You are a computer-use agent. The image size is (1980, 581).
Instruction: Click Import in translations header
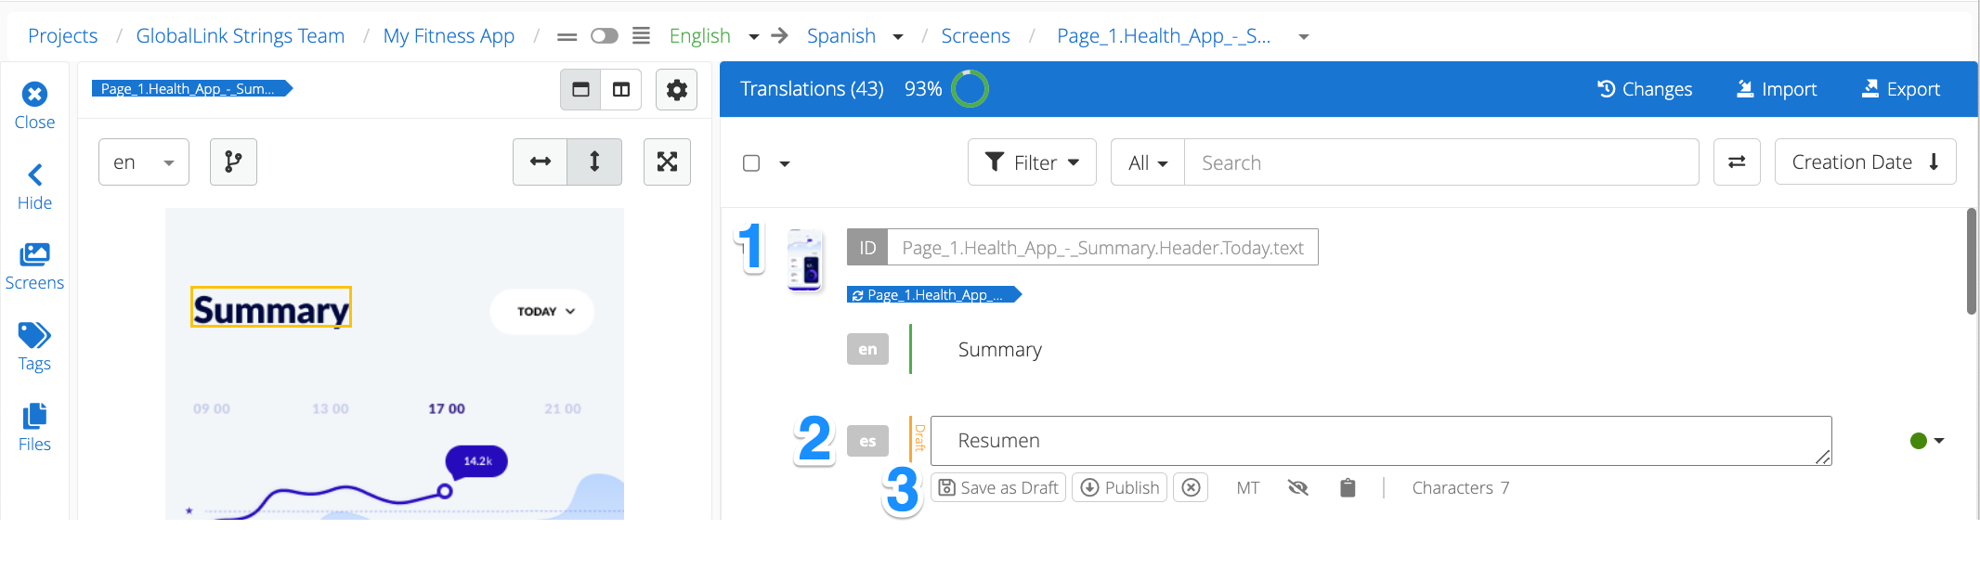1777,89
